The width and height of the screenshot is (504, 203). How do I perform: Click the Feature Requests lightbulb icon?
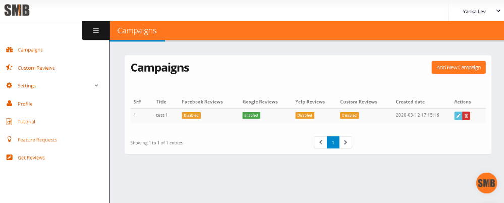[x=9, y=139]
